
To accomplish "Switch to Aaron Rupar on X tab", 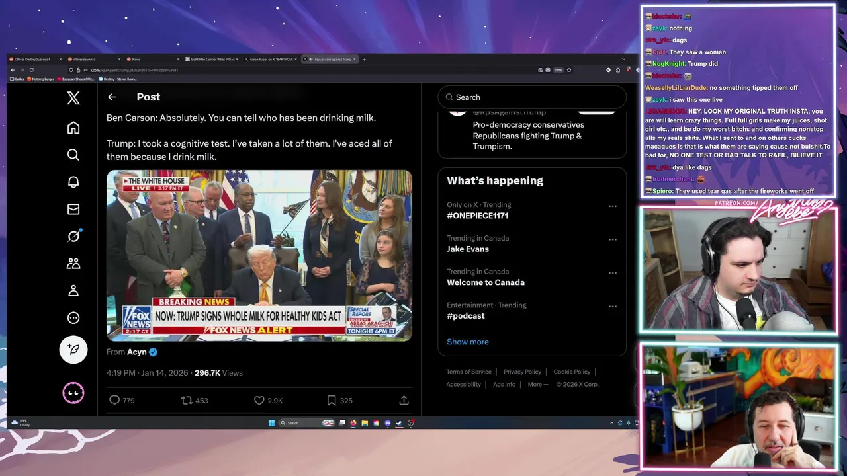I will coord(271,59).
